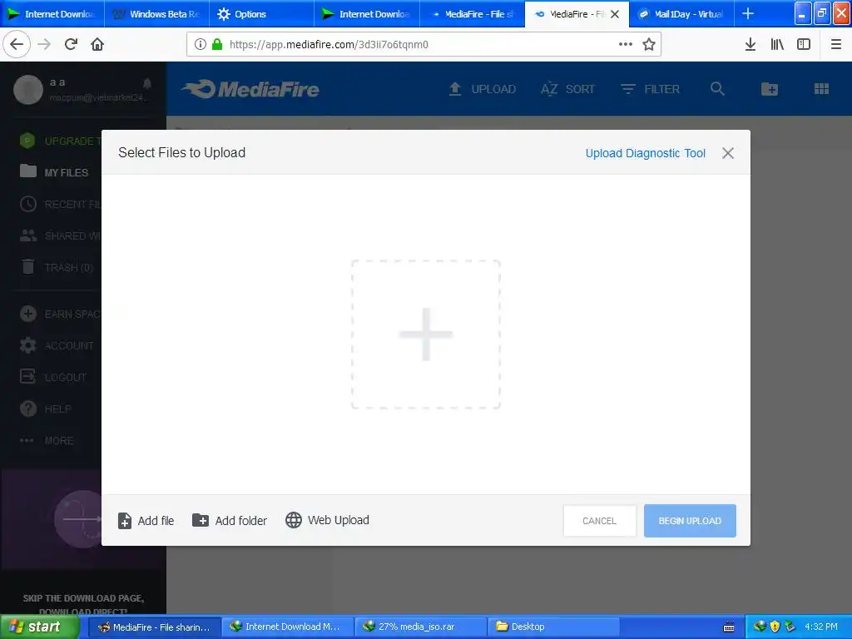The image size is (852, 639).
Task: Close the Select Files to Upload dialog
Action: coord(727,153)
